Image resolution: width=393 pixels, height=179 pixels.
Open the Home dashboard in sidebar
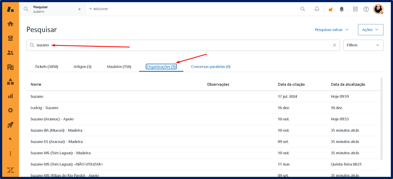(10, 24)
